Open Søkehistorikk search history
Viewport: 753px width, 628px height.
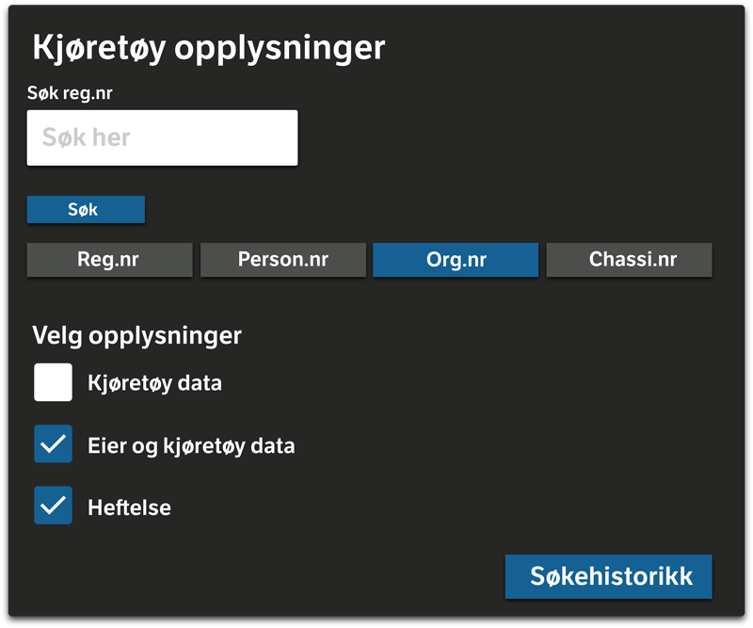(608, 576)
